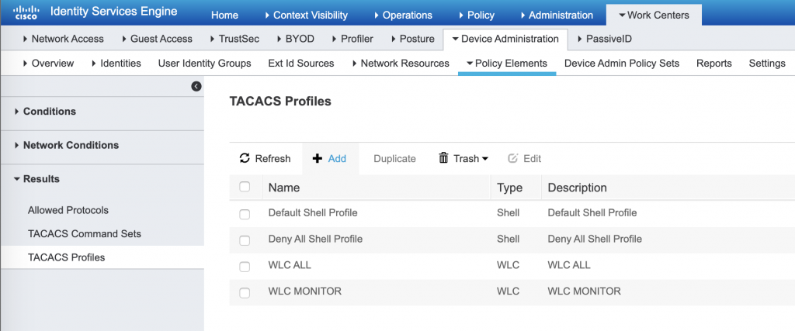Open the Profiler menu

[x=352, y=39]
